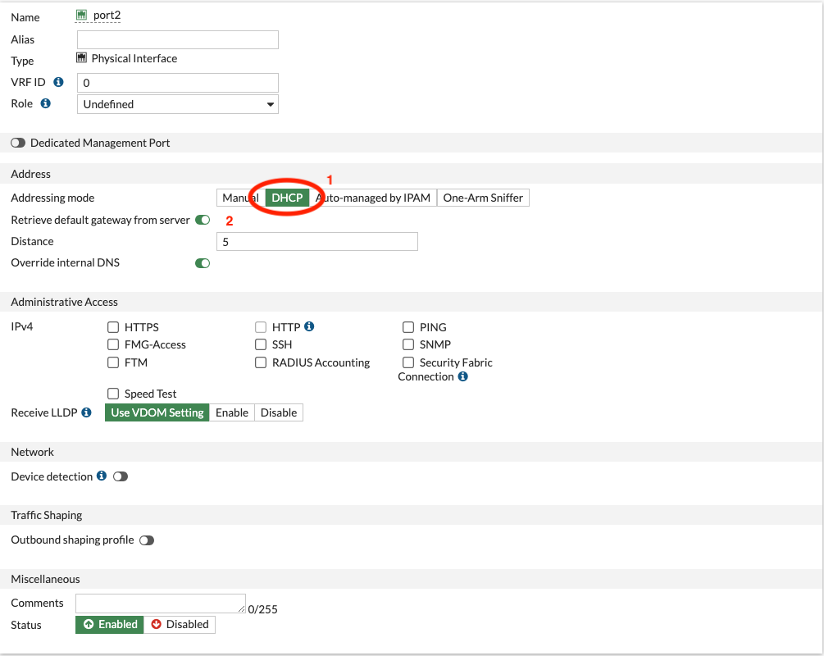Select One-Arm Sniffer addressing mode
The image size is (824, 656).
point(483,197)
